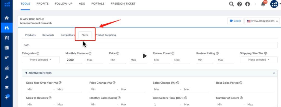The image size is (281, 107).
Task: Click the play button on the video
Action: [x=145, y=56]
